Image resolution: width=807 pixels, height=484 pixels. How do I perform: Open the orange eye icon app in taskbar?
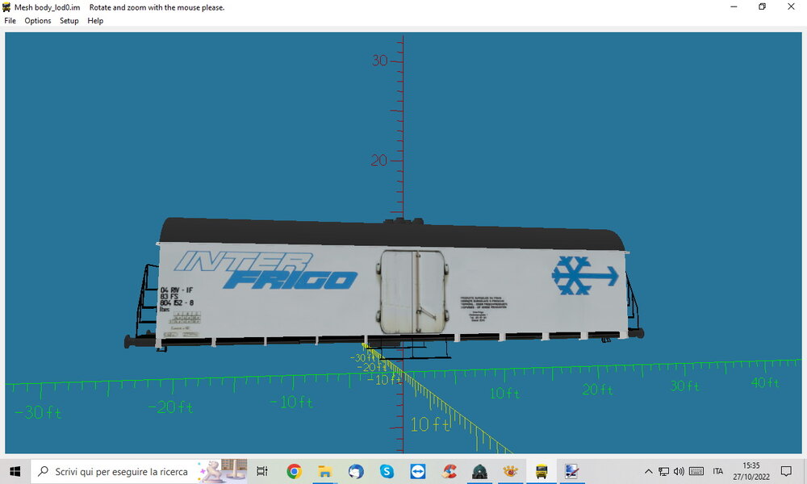[511, 471]
